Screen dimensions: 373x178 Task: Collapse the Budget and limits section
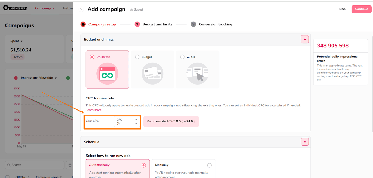305,39
